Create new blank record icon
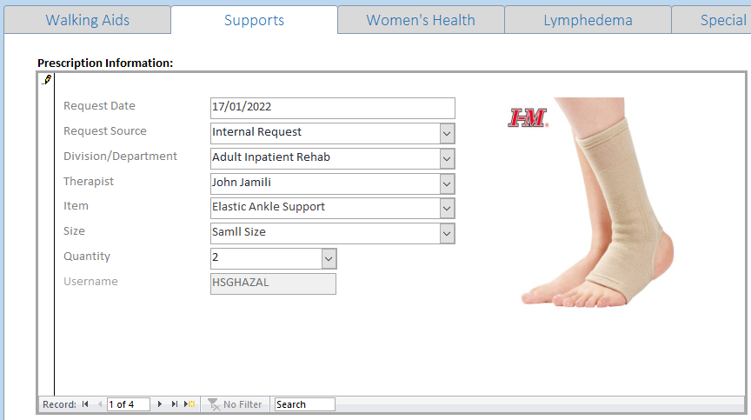The height and width of the screenshot is (420, 751). point(189,404)
